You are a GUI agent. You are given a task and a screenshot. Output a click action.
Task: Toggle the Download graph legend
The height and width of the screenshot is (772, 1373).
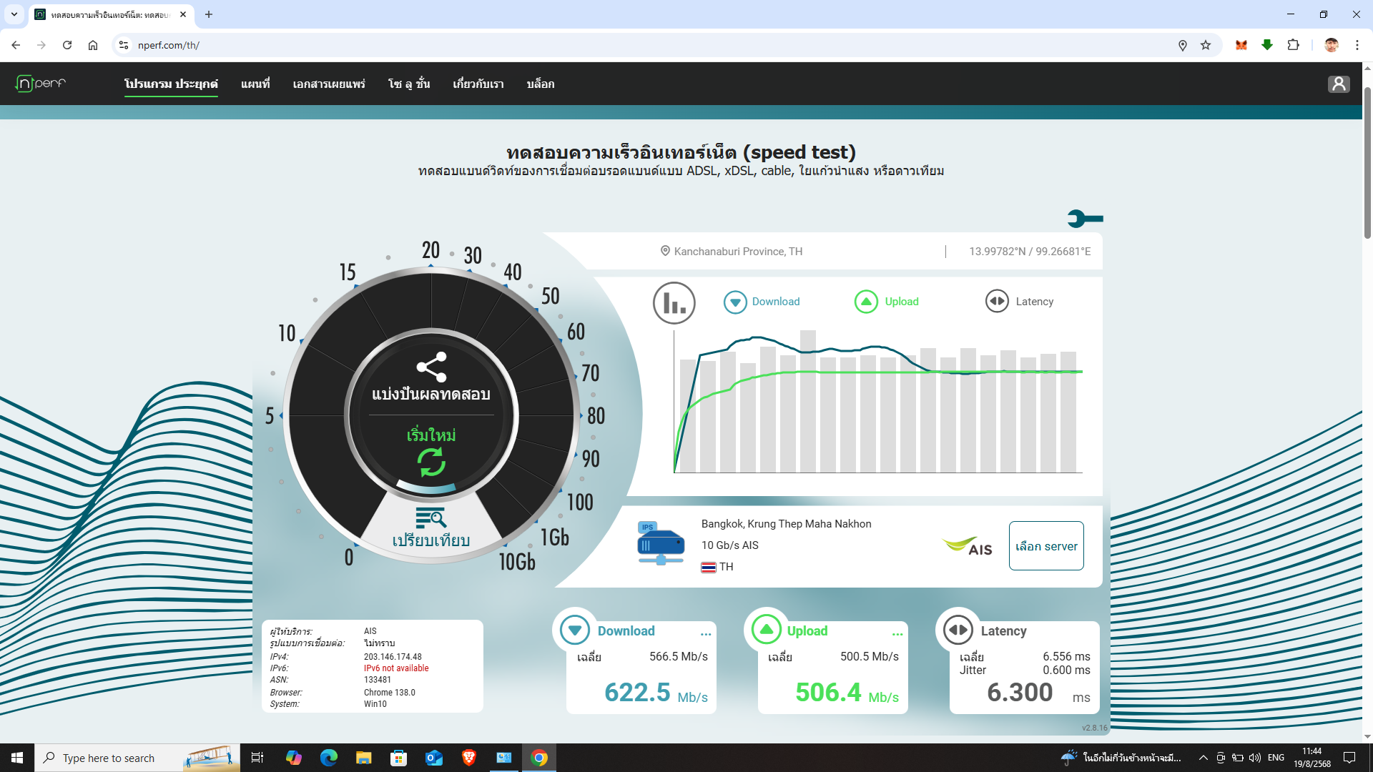click(x=762, y=302)
